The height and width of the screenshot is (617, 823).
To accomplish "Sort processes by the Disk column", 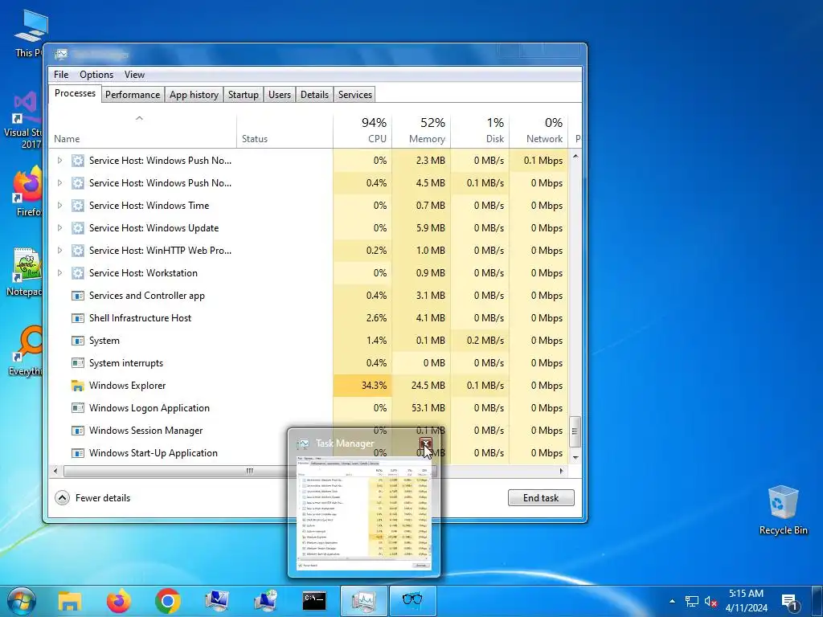I will click(x=481, y=131).
